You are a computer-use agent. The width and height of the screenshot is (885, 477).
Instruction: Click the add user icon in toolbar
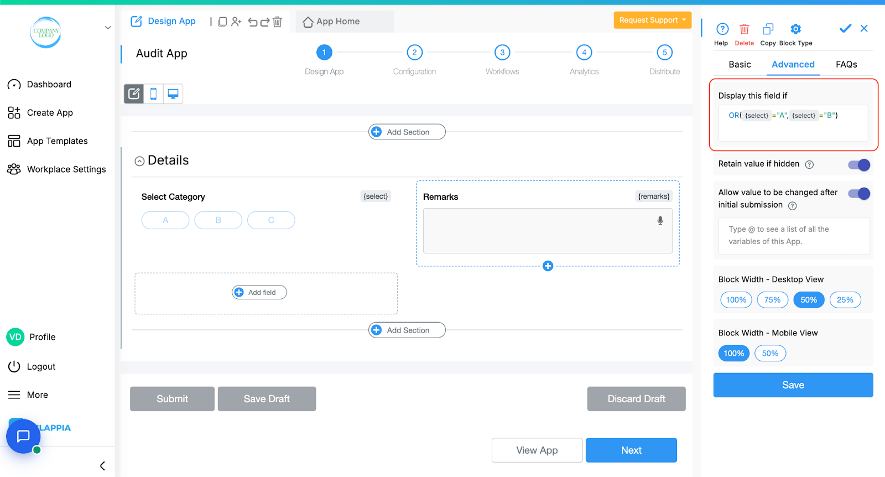pyautogui.click(x=236, y=22)
